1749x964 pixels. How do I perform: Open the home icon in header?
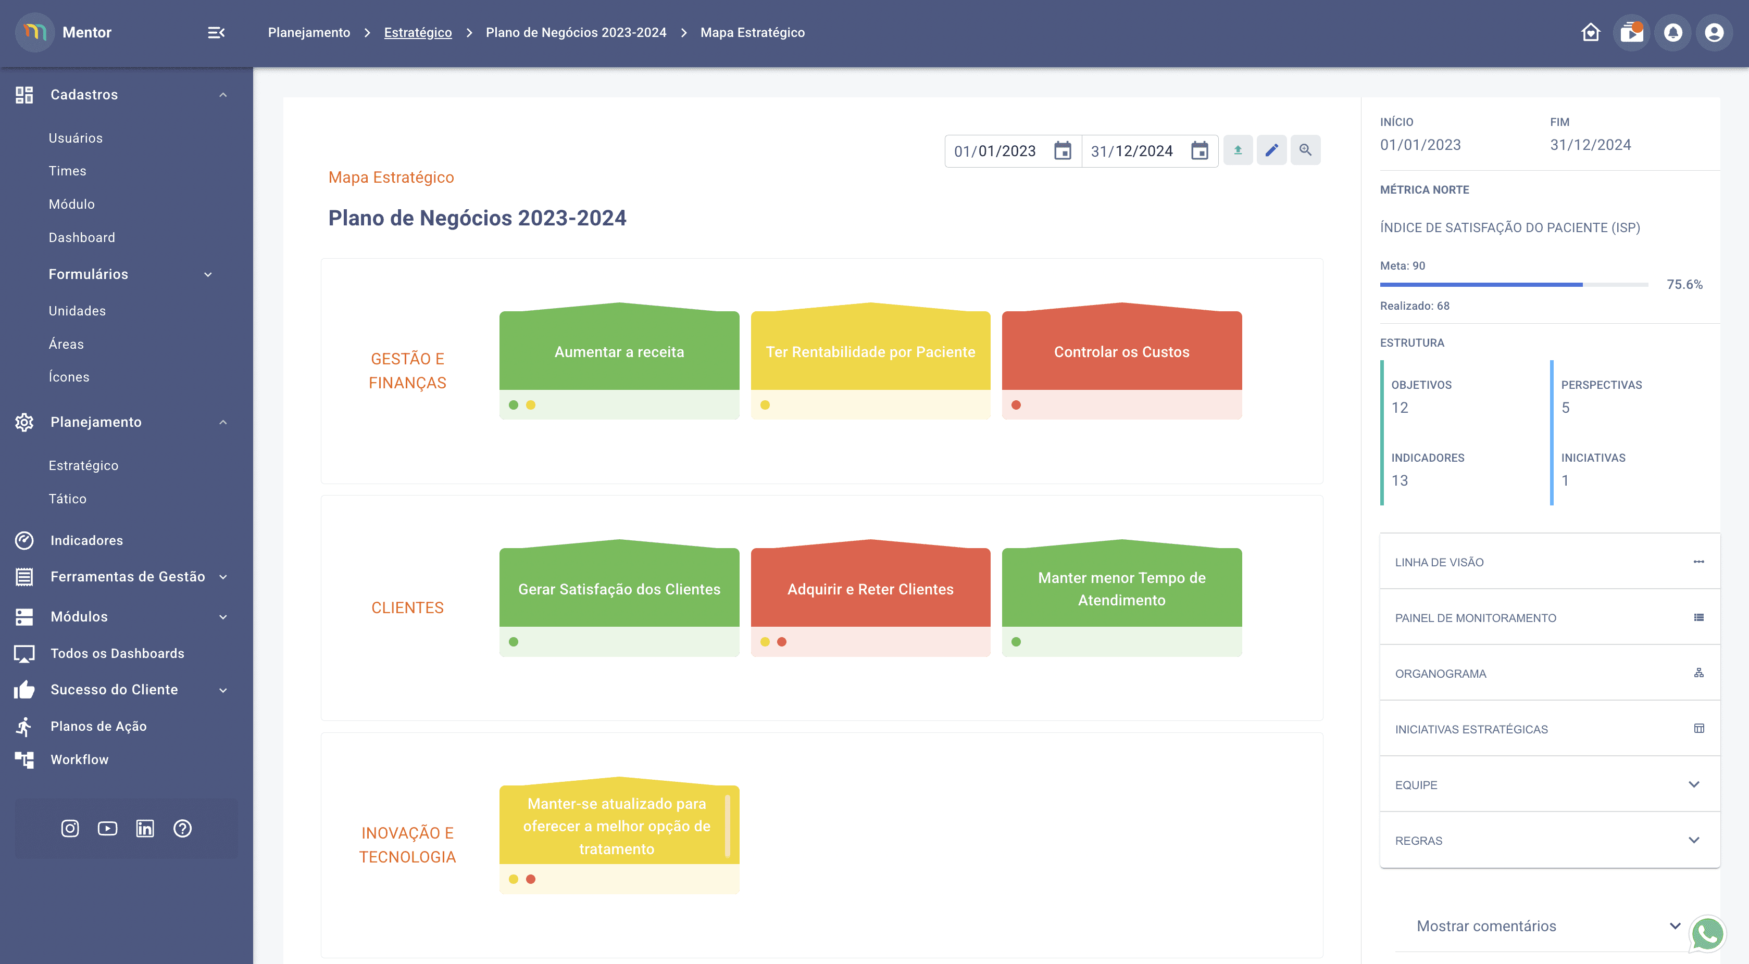click(1590, 33)
